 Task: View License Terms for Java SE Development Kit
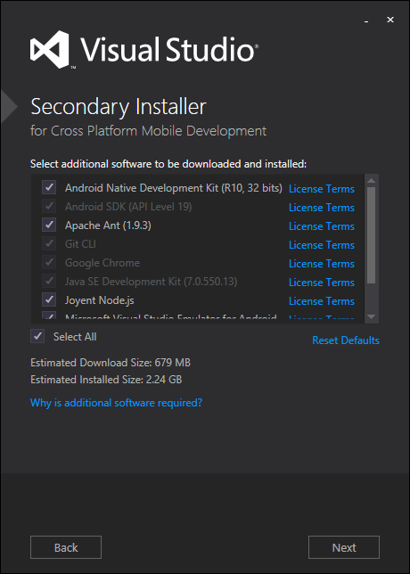point(322,283)
